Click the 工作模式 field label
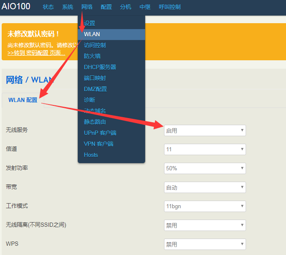This screenshot has width=286, height=255. coord(17,206)
